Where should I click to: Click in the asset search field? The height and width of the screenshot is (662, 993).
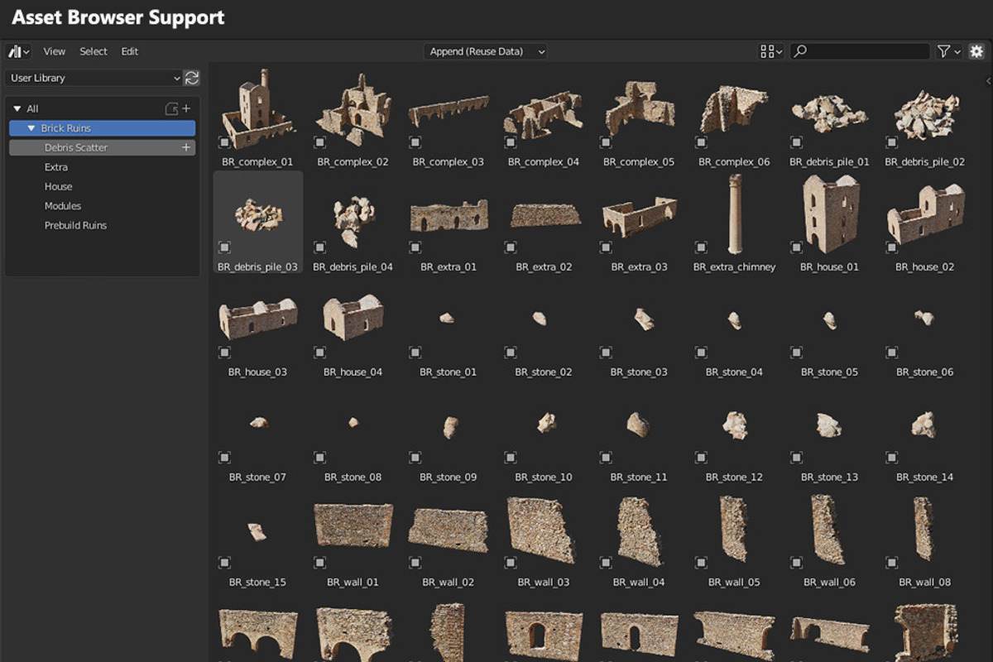pos(861,51)
